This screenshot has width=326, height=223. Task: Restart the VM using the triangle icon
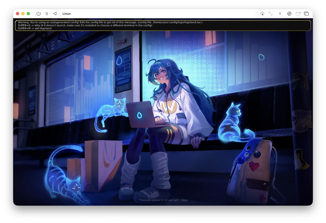55,14
